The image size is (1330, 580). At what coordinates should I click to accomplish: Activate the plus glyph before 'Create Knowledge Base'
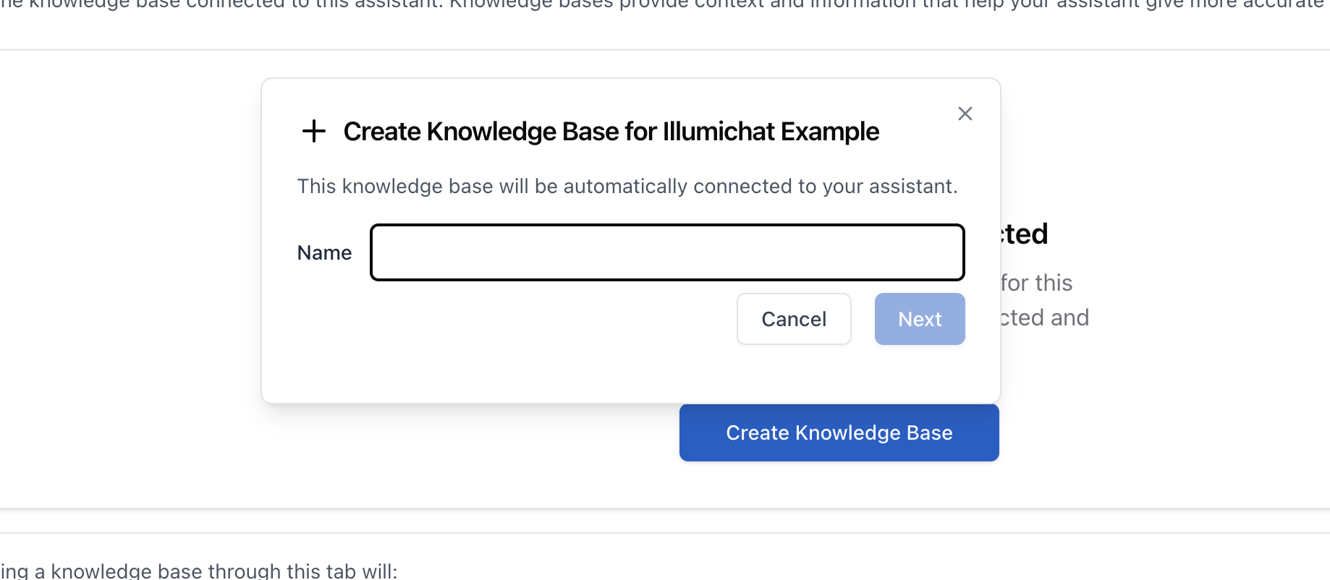coord(314,132)
